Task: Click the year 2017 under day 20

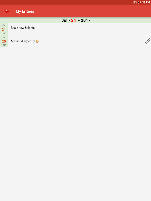Action: [x=4, y=45]
